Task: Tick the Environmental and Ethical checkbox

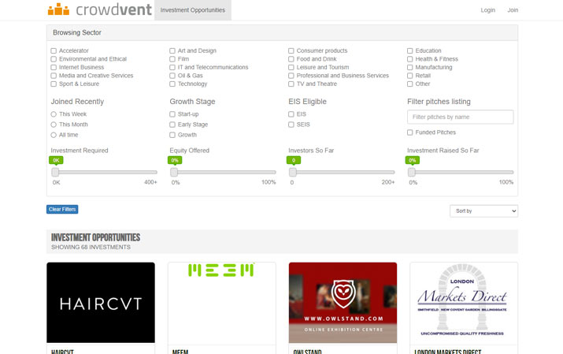Action: tap(54, 59)
